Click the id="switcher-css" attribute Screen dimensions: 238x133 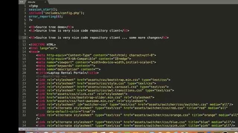click(93, 105)
